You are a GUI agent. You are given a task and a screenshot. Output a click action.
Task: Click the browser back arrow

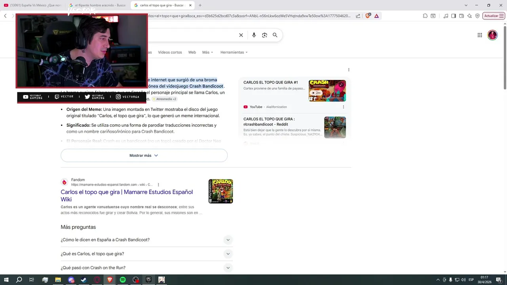[5, 16]
